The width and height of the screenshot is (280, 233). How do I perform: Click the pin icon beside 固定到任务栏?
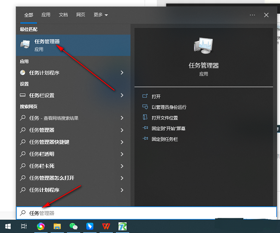145,139
